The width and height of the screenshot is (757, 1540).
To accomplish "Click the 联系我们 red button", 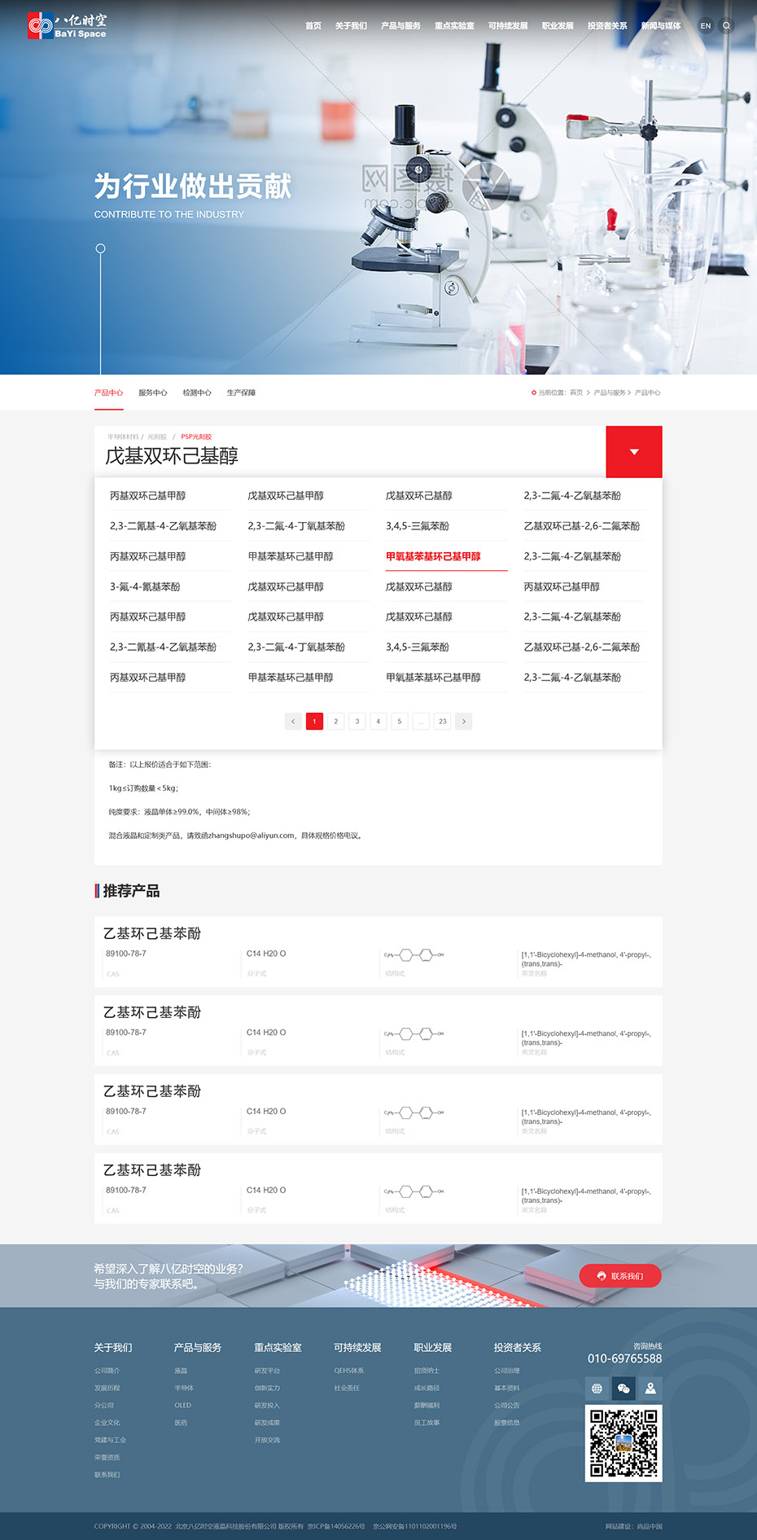I will [x=620, y=1276].
